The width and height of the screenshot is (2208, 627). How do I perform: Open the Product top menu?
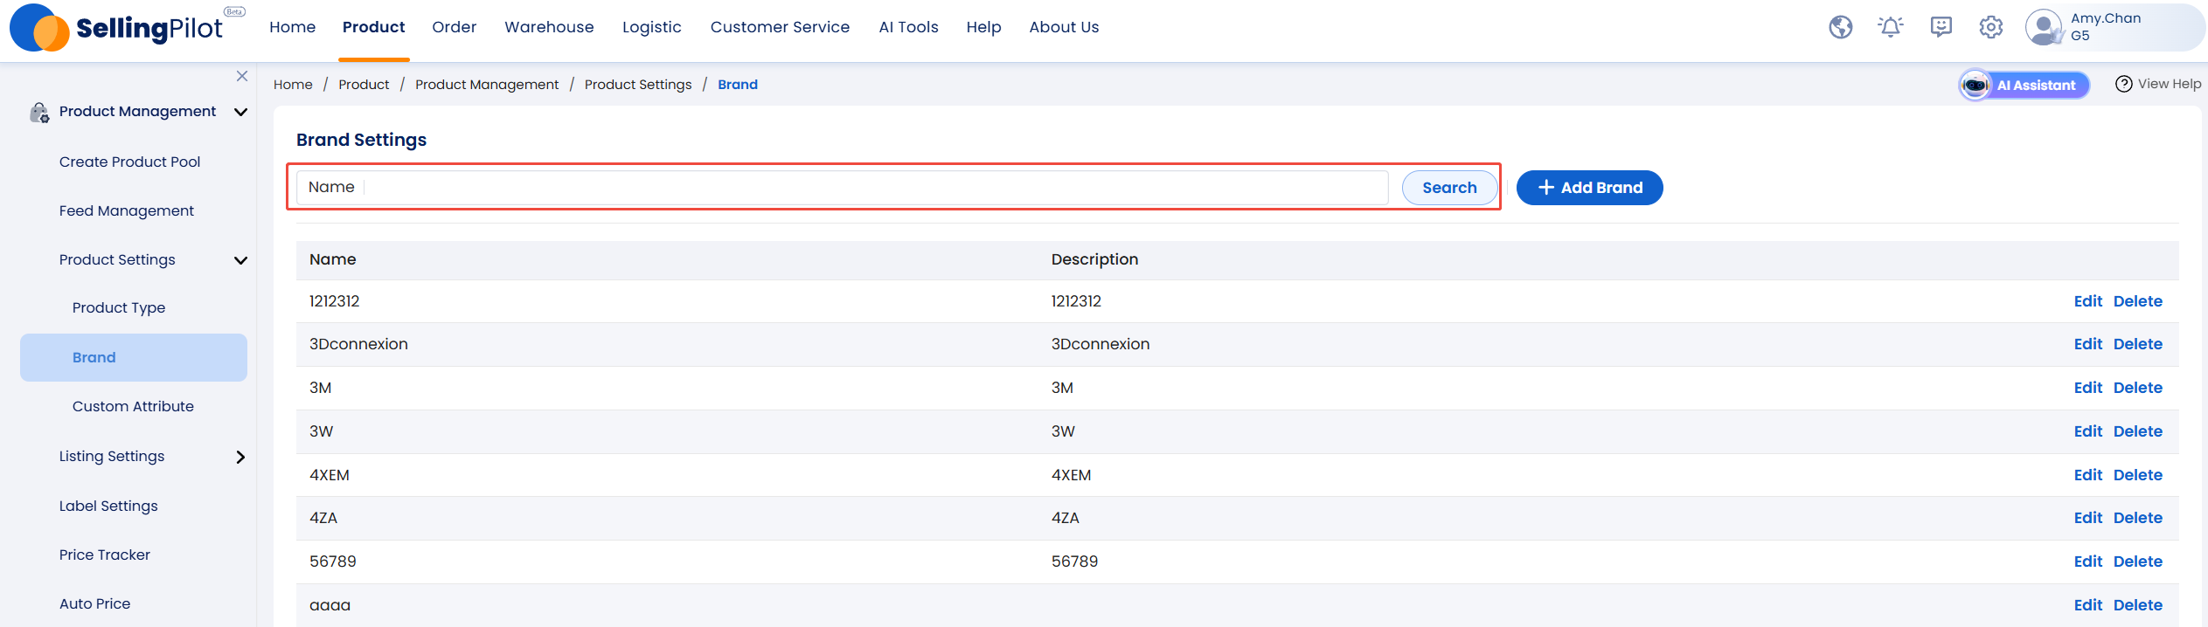(374, 27)
